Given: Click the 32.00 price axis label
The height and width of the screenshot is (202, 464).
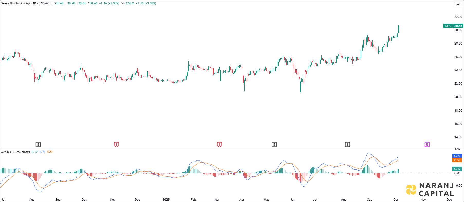Looking at the screenshot, I should (x=458, y=17).
